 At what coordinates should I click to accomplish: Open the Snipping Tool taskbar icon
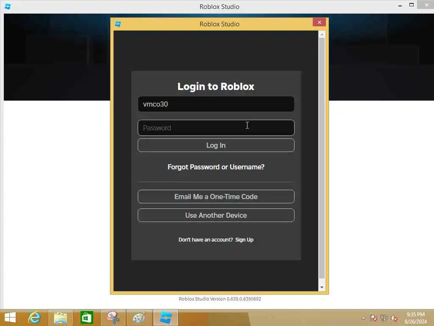(113, 318)
